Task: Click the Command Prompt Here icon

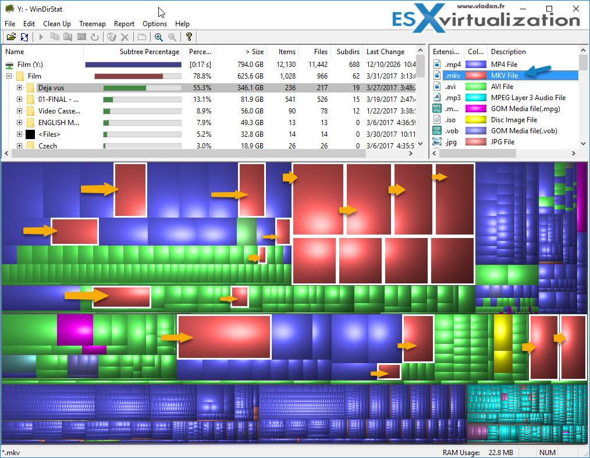Action: click(81, 37)
